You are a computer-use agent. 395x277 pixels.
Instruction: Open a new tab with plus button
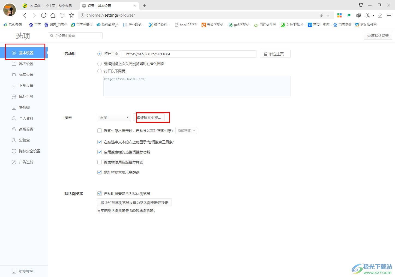pyautogui.click(x=144, y=5)
